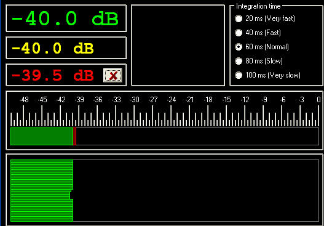Click the -24 scale label
324x226 pixels.
point(172,100)
